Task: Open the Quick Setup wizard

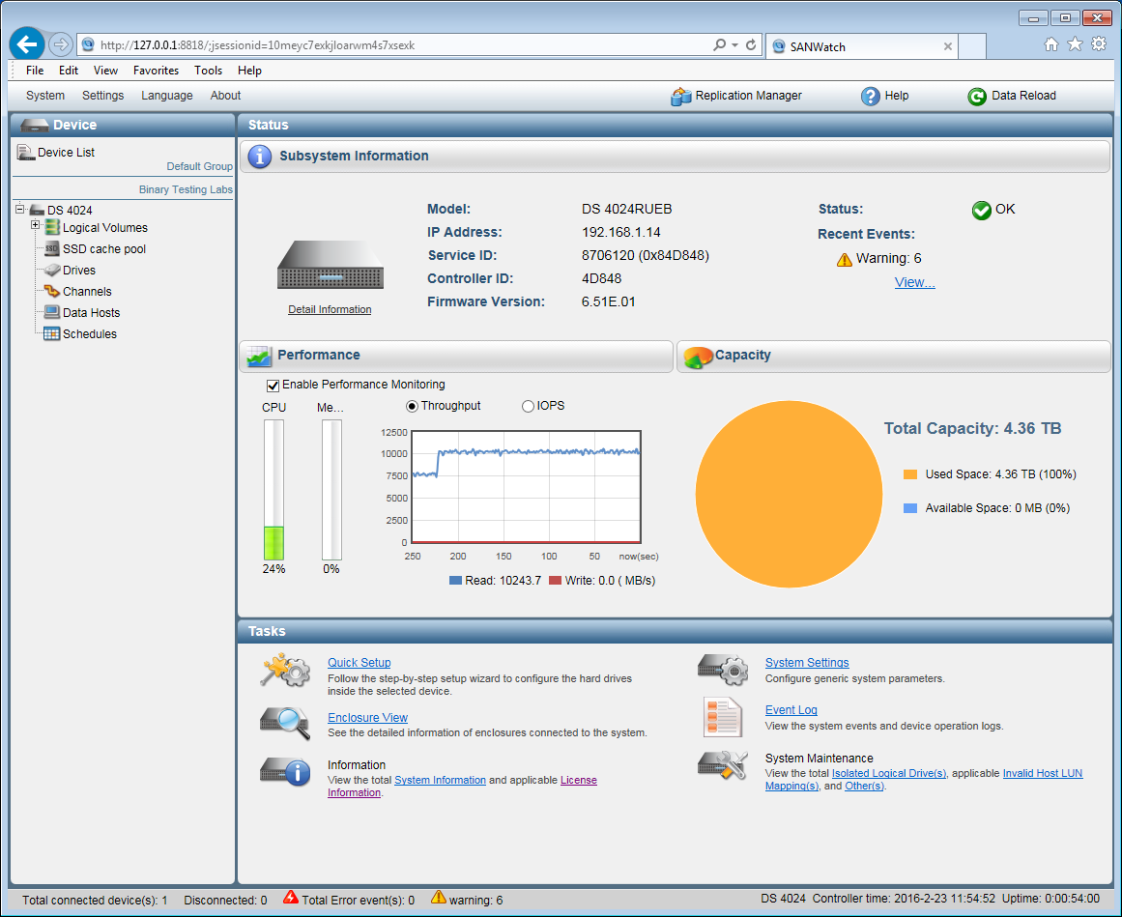Action: (x=359, y=662)
